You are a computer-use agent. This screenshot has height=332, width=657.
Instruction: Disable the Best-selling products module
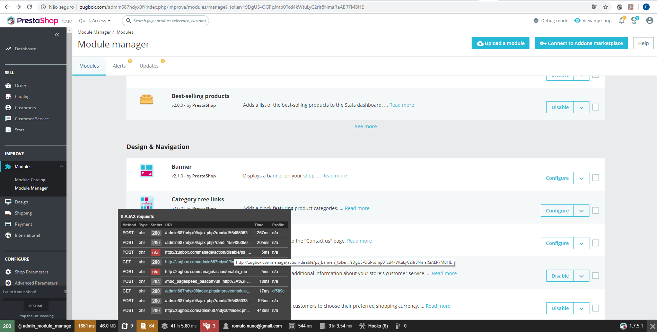point(560,107)
